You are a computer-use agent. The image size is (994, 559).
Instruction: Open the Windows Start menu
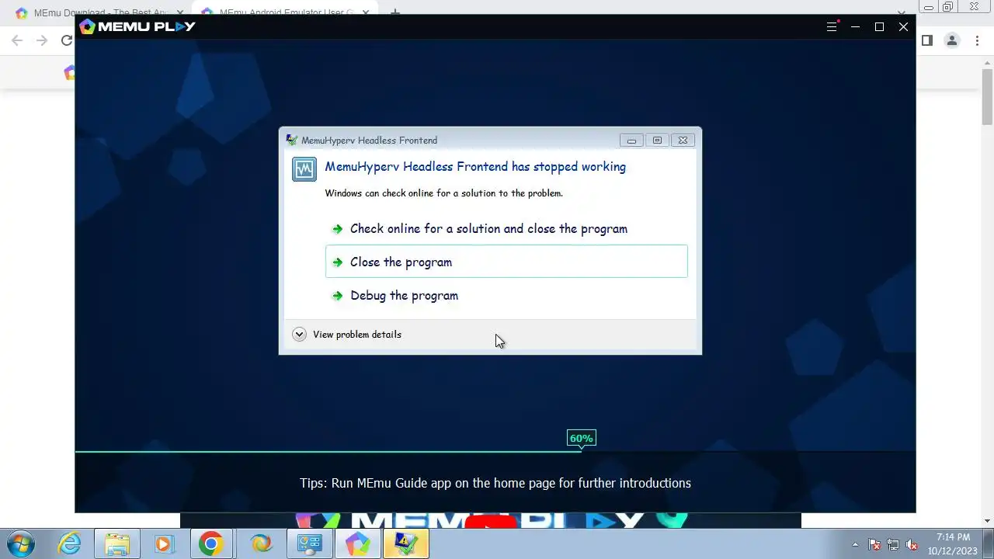point(21,544)
